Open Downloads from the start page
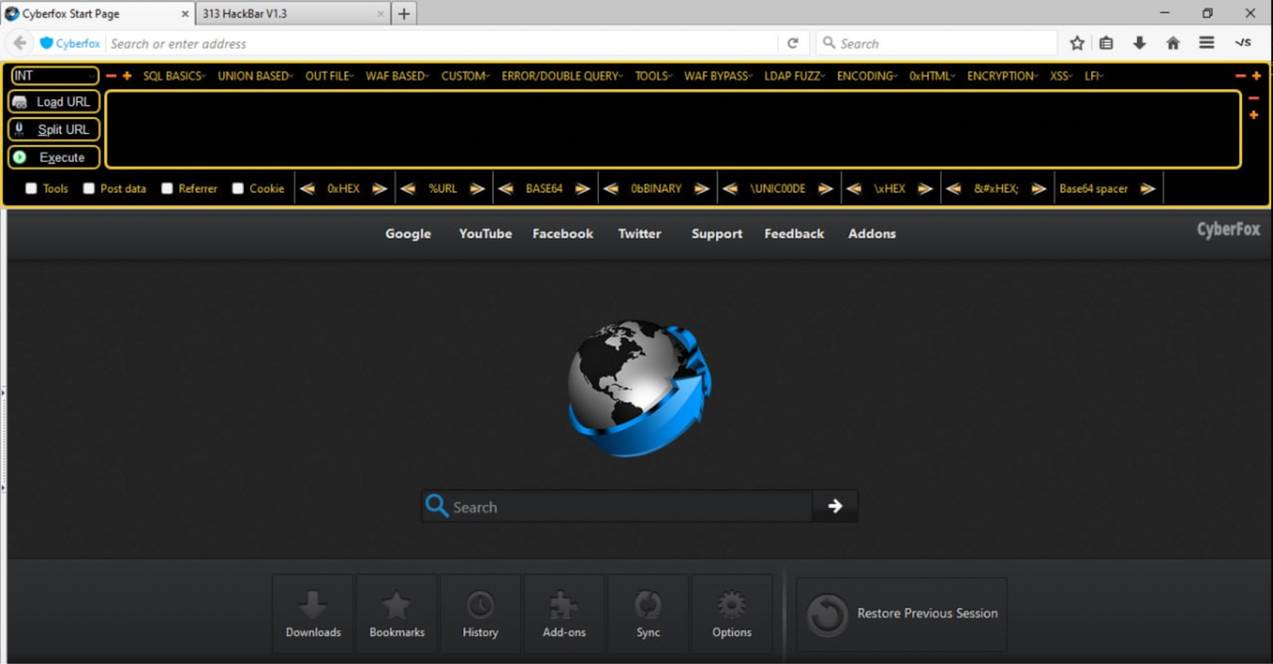This screenshot has width=1273, height=664. pos(313,613)
